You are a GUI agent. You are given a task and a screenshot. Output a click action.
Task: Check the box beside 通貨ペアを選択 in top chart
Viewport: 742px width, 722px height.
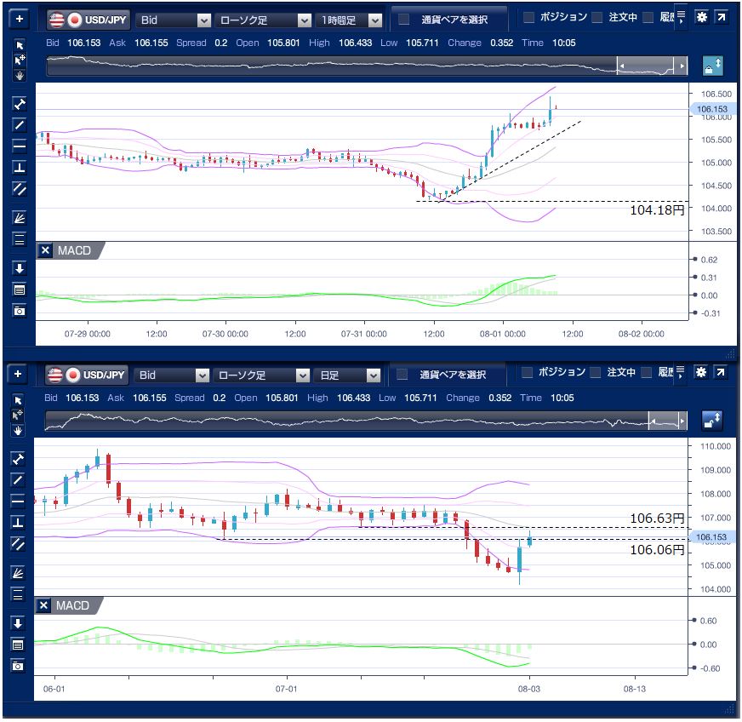tap(404, 19)
